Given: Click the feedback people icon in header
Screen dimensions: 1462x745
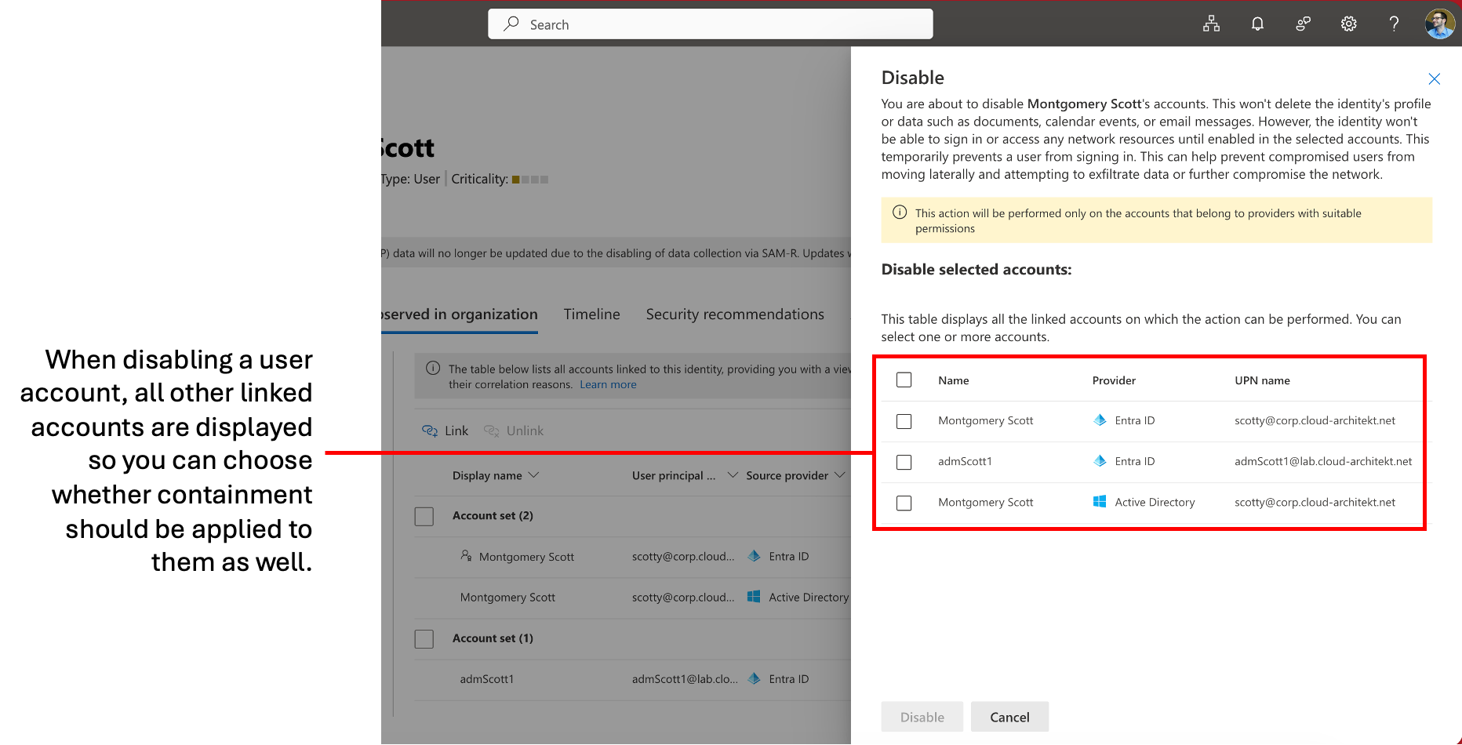Looking at the screenshot, I should pyautogui.click(x=1303, y=24).
